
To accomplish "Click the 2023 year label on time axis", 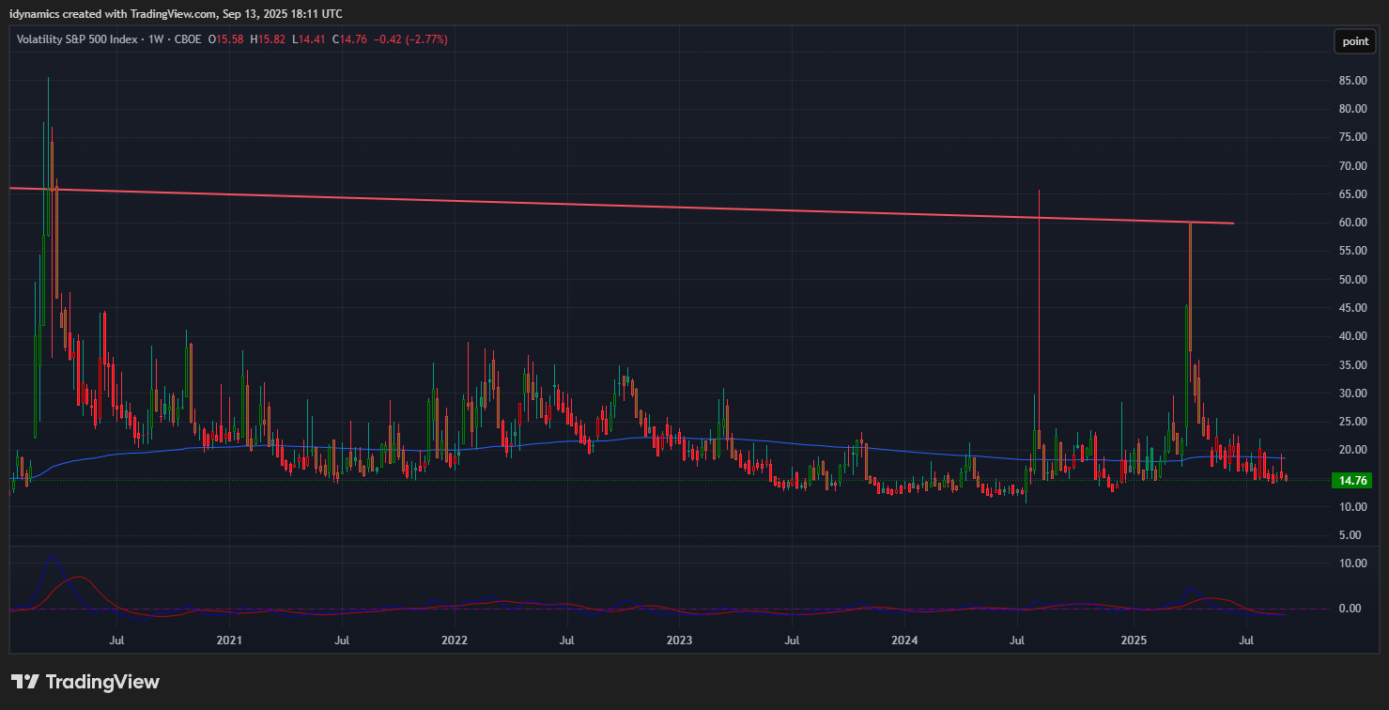I will (x=679, y=641).
